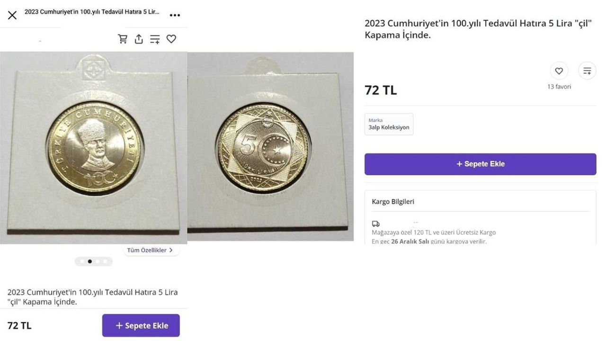Expand Tüm Özellikler
Screen dimensions: 606x341
(150, 250)
